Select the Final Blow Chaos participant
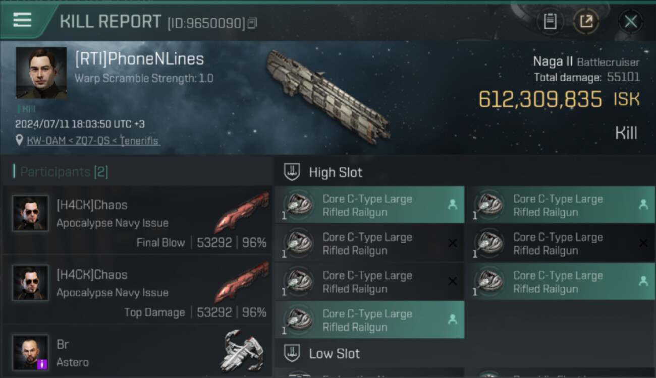Image resolution: width=656 pixels, height=378 pixels. coord(137,220)
